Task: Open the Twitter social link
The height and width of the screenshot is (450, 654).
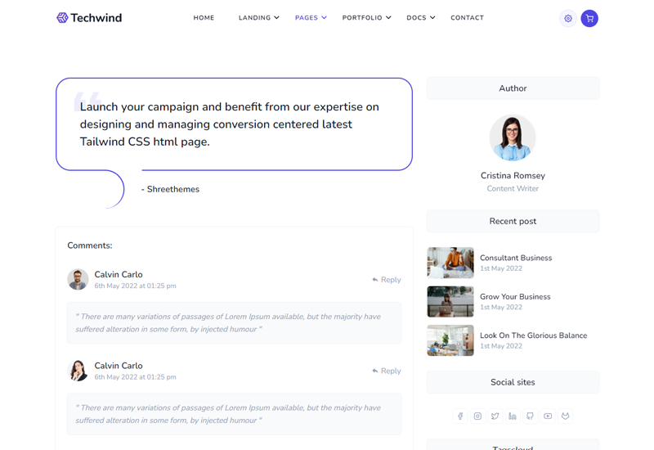Action: click(x=495, y=416)
